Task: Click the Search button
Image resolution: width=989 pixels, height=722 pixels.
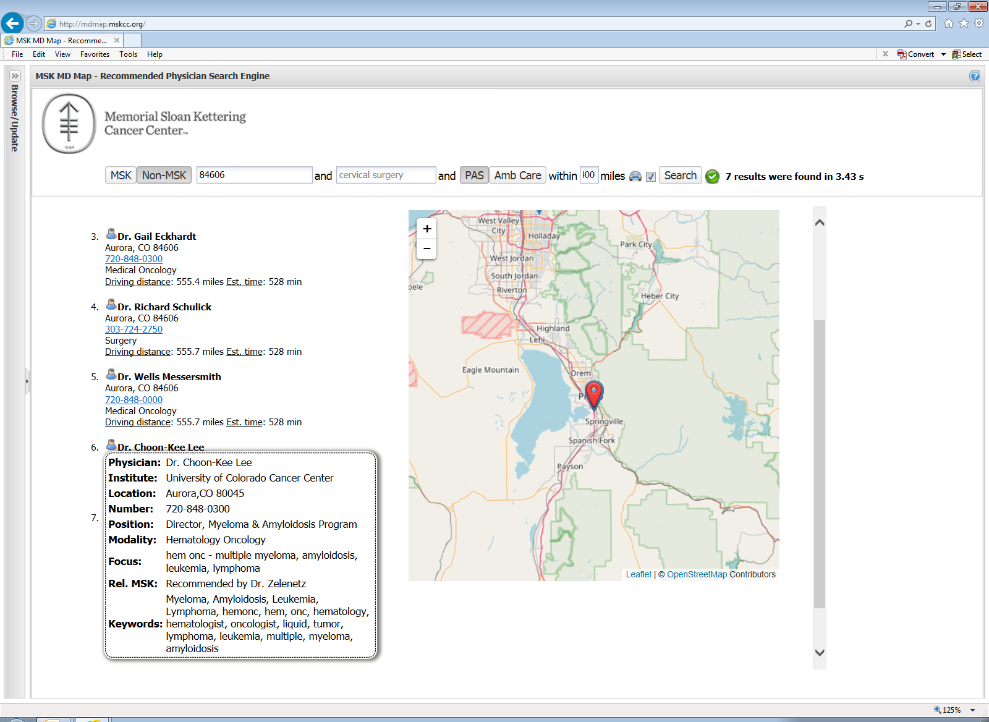Action: (x=680, y=176)
